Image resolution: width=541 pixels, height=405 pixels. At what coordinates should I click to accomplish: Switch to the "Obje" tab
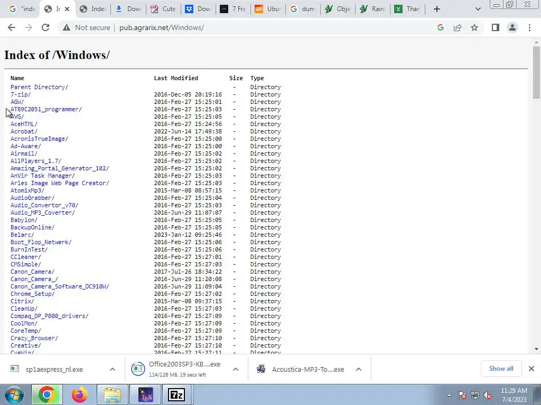[x=338, y=9]
